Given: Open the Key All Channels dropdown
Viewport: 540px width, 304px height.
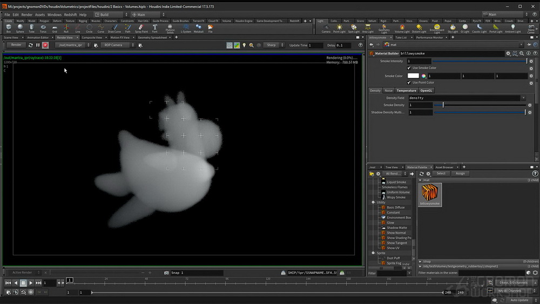Looking at the screenshot, I should pyautogui.click(x=517, y=291).
